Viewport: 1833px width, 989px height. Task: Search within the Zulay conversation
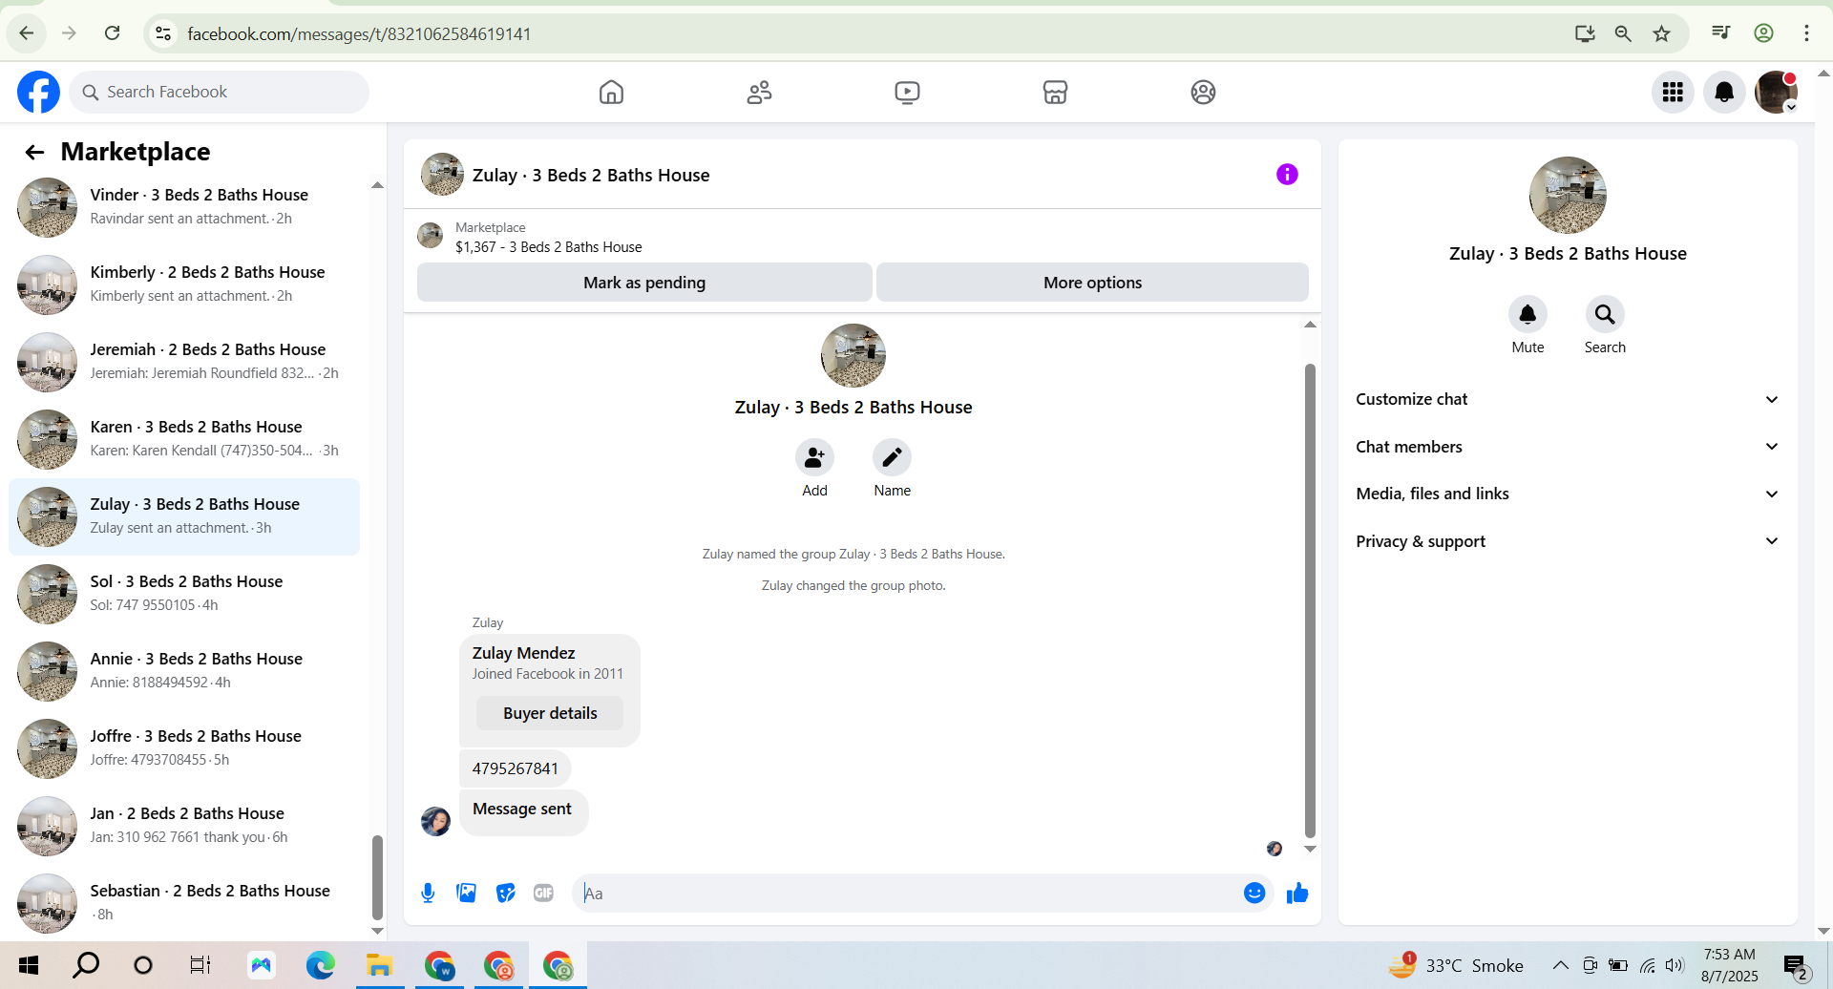click(x=1605, y=314)
